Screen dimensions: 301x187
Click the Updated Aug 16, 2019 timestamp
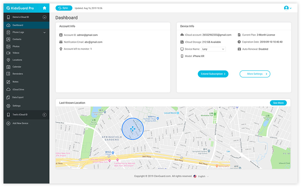pyautogui.click(x=88, y=8)
